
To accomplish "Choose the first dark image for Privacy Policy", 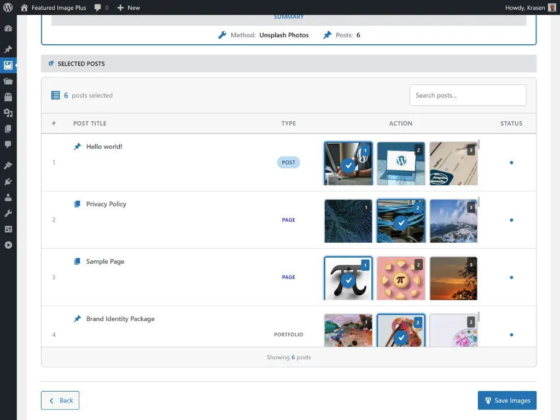I will point(348,220).
